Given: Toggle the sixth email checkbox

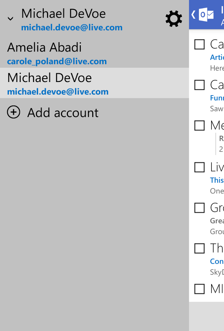Looking at the screenshot, I should 199,248.
